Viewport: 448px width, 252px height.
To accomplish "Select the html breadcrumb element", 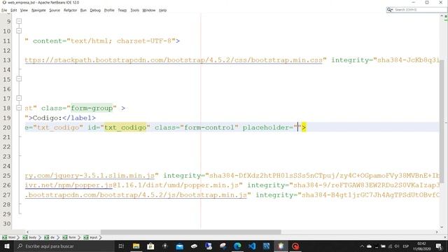I will [x=9, y=237].
